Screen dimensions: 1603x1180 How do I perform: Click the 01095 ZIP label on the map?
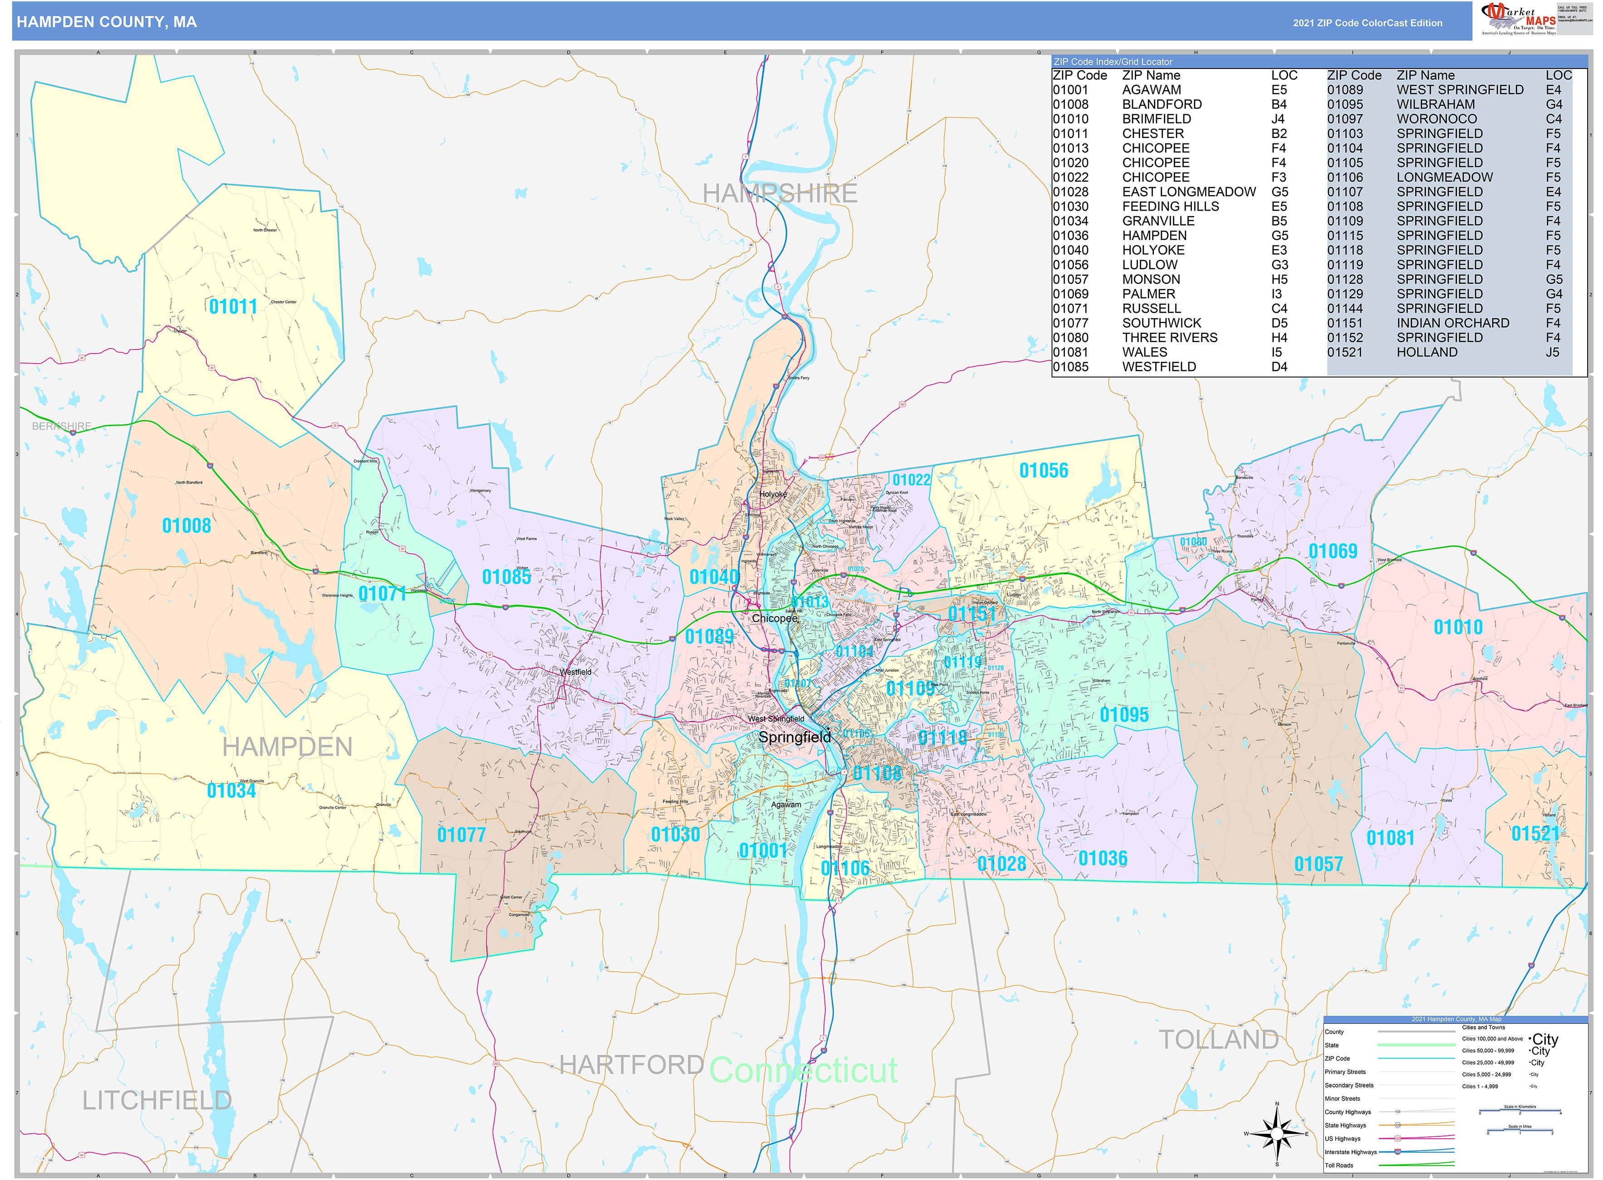click(x=1124, y=715)
